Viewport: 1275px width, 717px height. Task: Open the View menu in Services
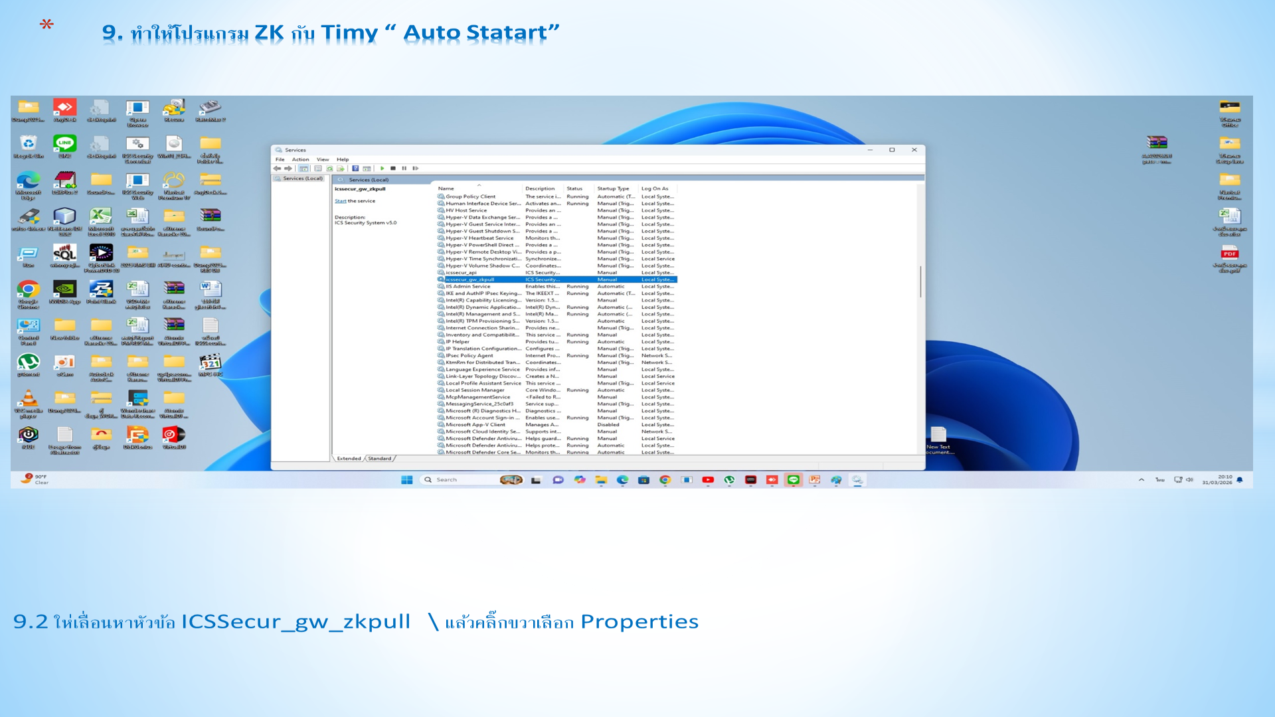pyautogui.click(x=323, y=159)
